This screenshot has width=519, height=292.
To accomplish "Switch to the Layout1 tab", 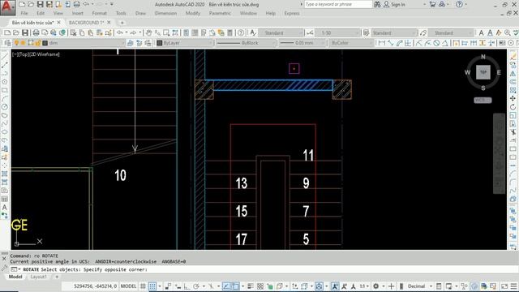I will coord(38,277).
